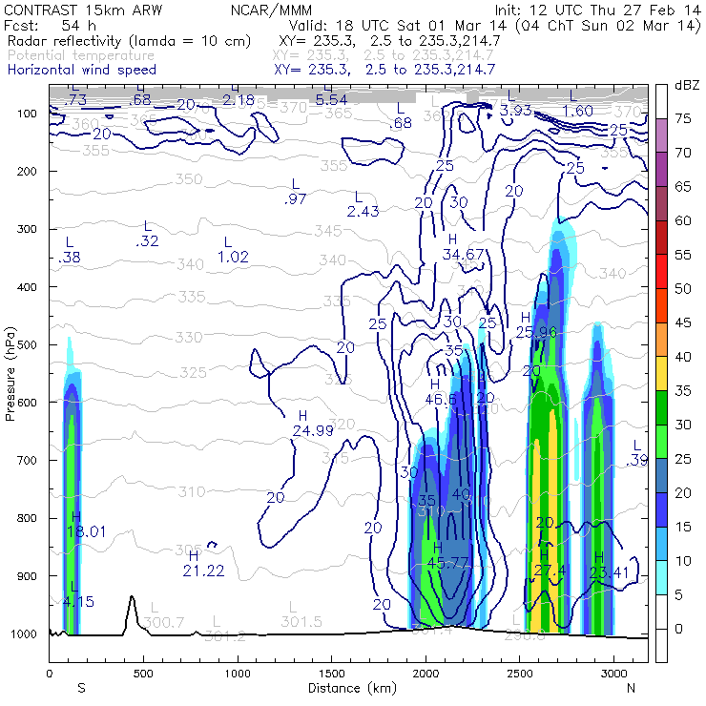Click the 'L 3.93' label near the plot top
This screenshot has width=706, height=706.
tap(515, 103)
